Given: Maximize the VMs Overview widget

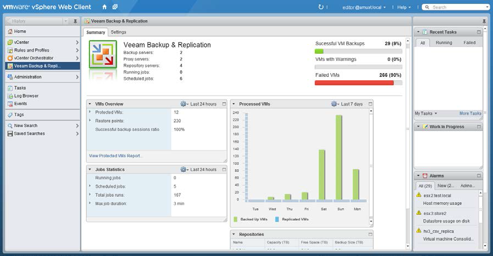Looking at the screenshot, I should [224, 104].
